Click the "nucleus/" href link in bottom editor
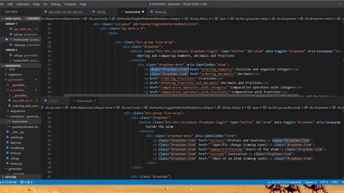Screen dimensions: 344x193 pyautogui.click(x=217, y=140)
